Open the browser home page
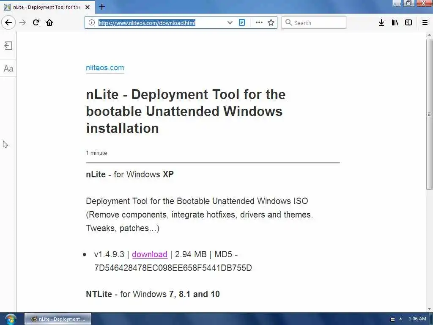433x325 pixels. [49, 22]
